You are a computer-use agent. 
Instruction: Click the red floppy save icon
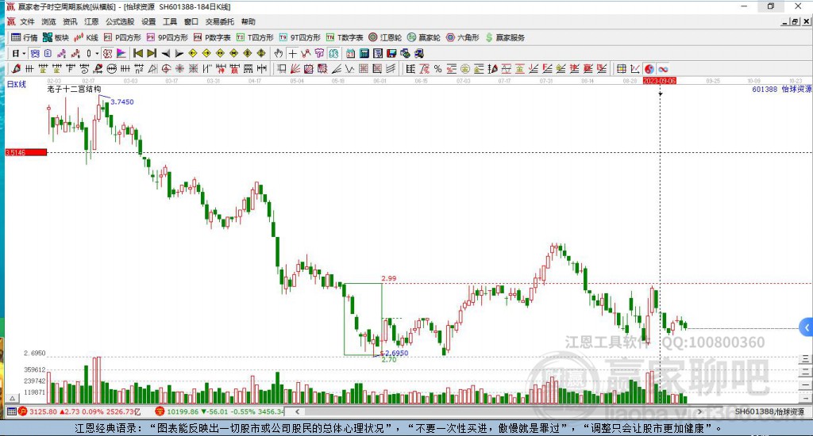(391, 53)
